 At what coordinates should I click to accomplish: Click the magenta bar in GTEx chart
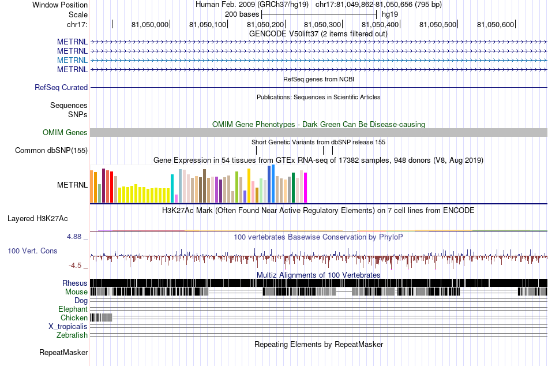point(306,188)
